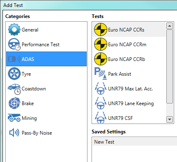177x162 pixels.
Task: Pick the UNR79 Lane Keeping test
Action: point(129,103)
